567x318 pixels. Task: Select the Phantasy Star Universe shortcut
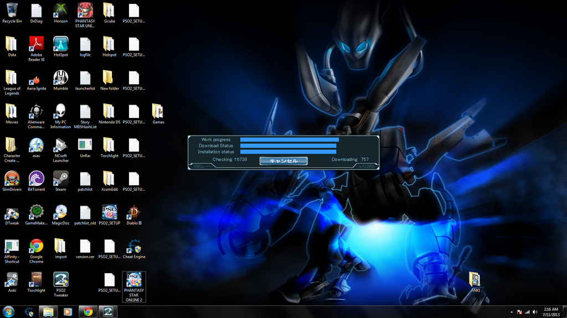point(85,15)
